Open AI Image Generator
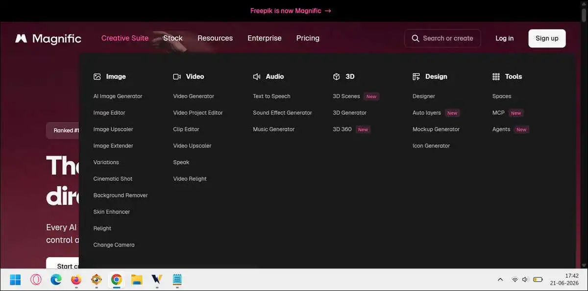The height and width of the screenshot is (291, 588). coord(118,96)
